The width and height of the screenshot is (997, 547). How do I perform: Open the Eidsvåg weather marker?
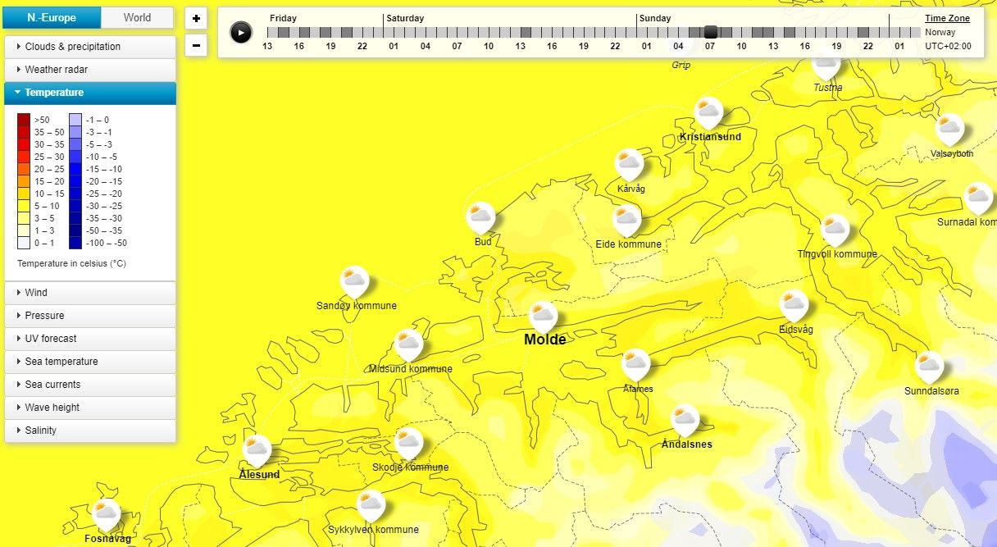[x=793, y=305]
